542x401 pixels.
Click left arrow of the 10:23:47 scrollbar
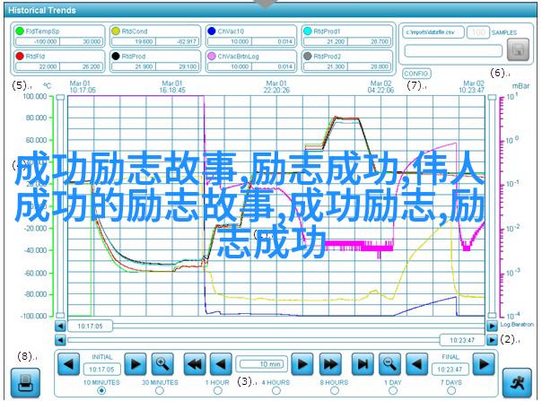pos(60,340)
